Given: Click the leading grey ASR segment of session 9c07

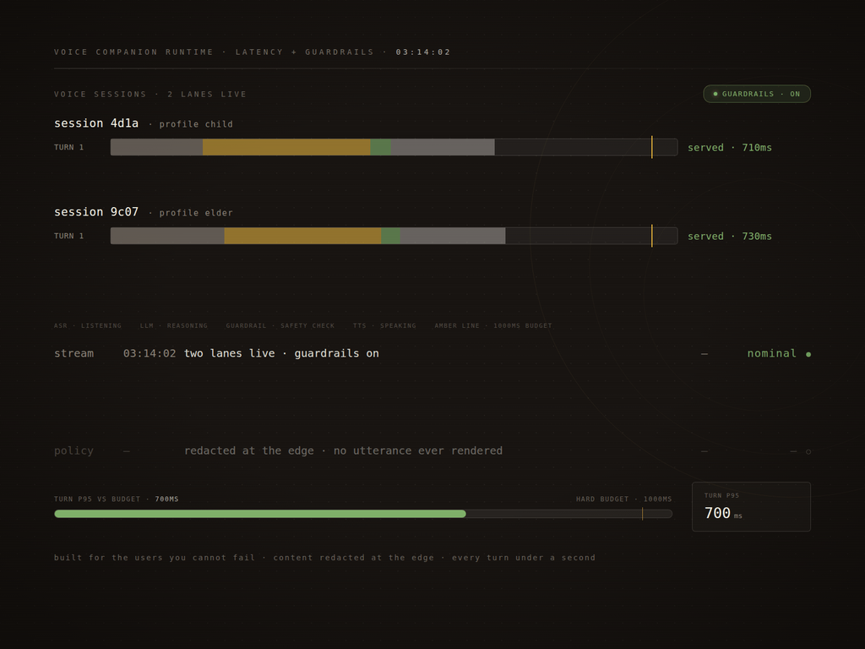Looking at the screenshot, I should click(168, 236).
